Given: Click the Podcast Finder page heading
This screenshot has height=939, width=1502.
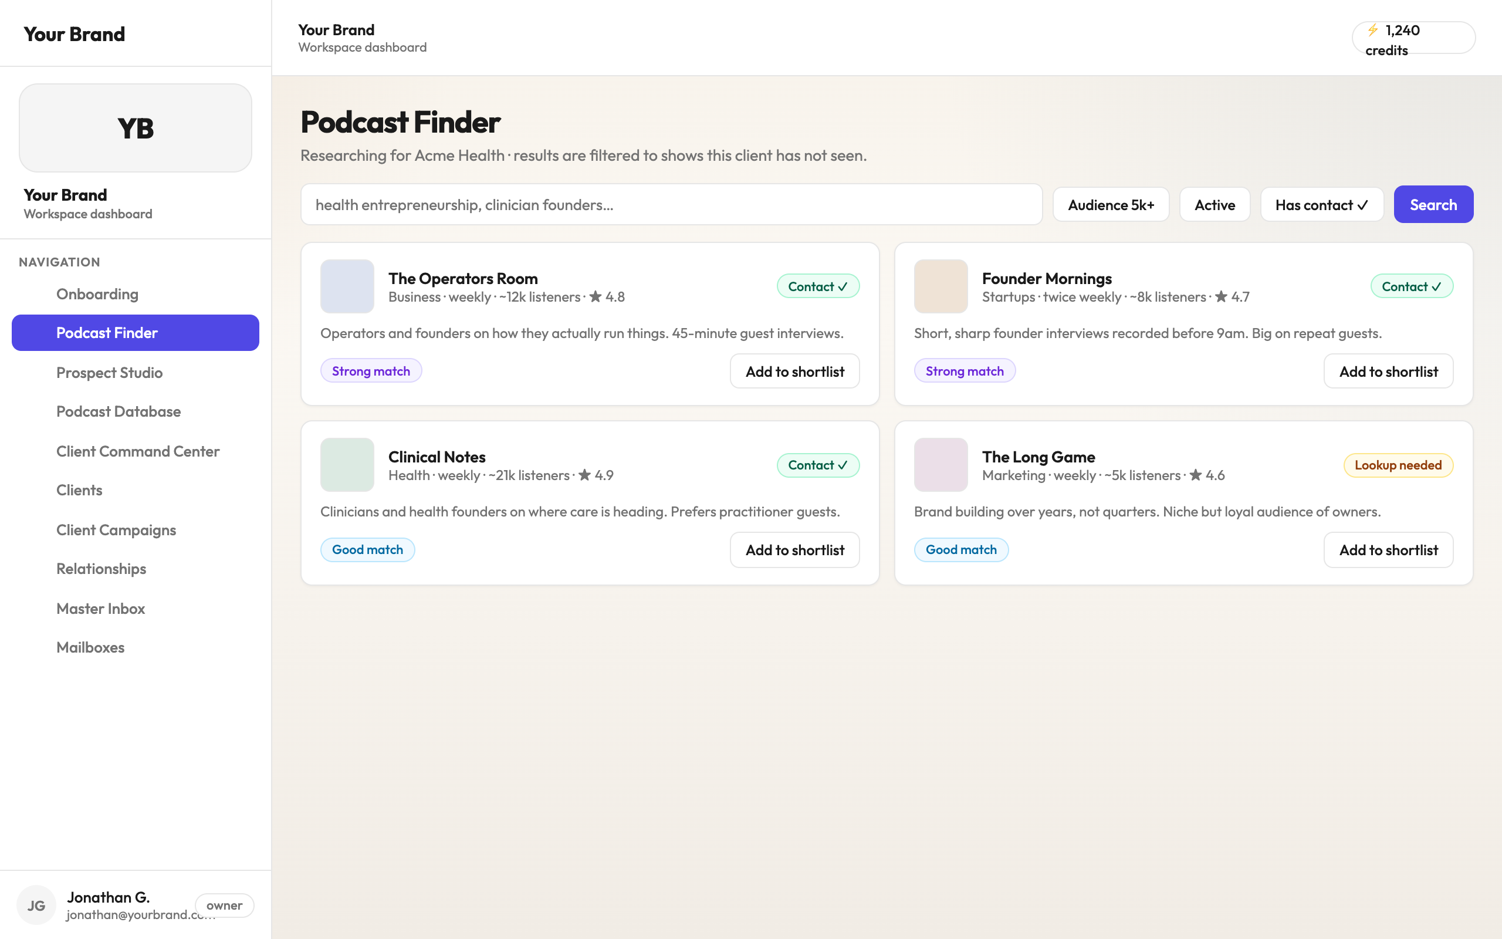Looking at the screenshot, I should (x=400, y=121).
